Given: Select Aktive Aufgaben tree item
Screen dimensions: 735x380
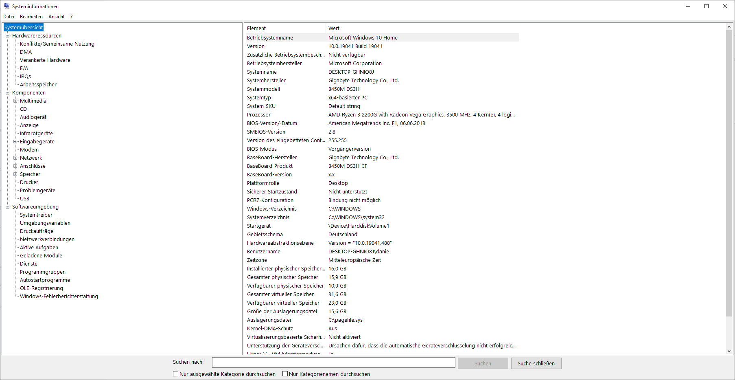Looking at the screenshot, I should click(39, 248).
